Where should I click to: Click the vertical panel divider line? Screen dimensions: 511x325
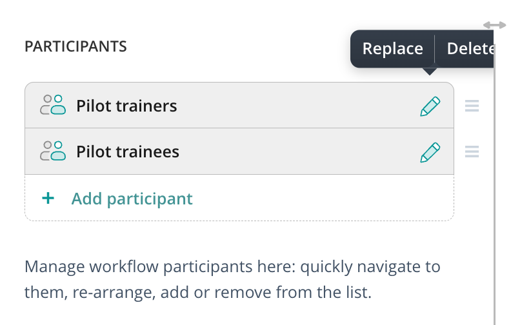[495, 193]
